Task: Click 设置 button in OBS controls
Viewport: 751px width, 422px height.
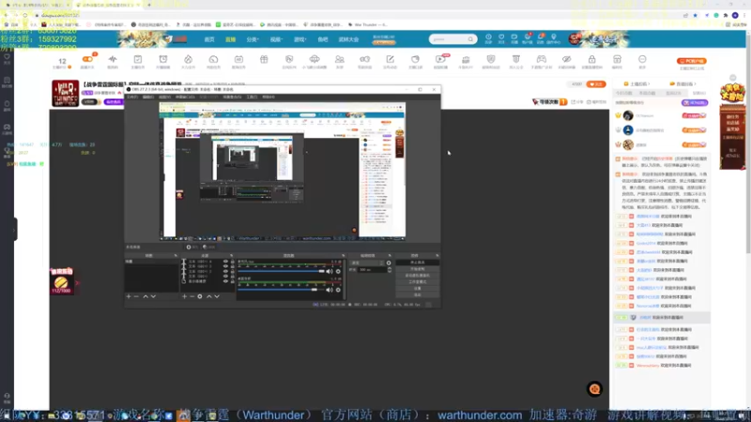Action: [x=417, y=289]
